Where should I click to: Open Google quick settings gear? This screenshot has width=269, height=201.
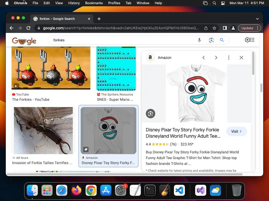[x=247, y=40]
